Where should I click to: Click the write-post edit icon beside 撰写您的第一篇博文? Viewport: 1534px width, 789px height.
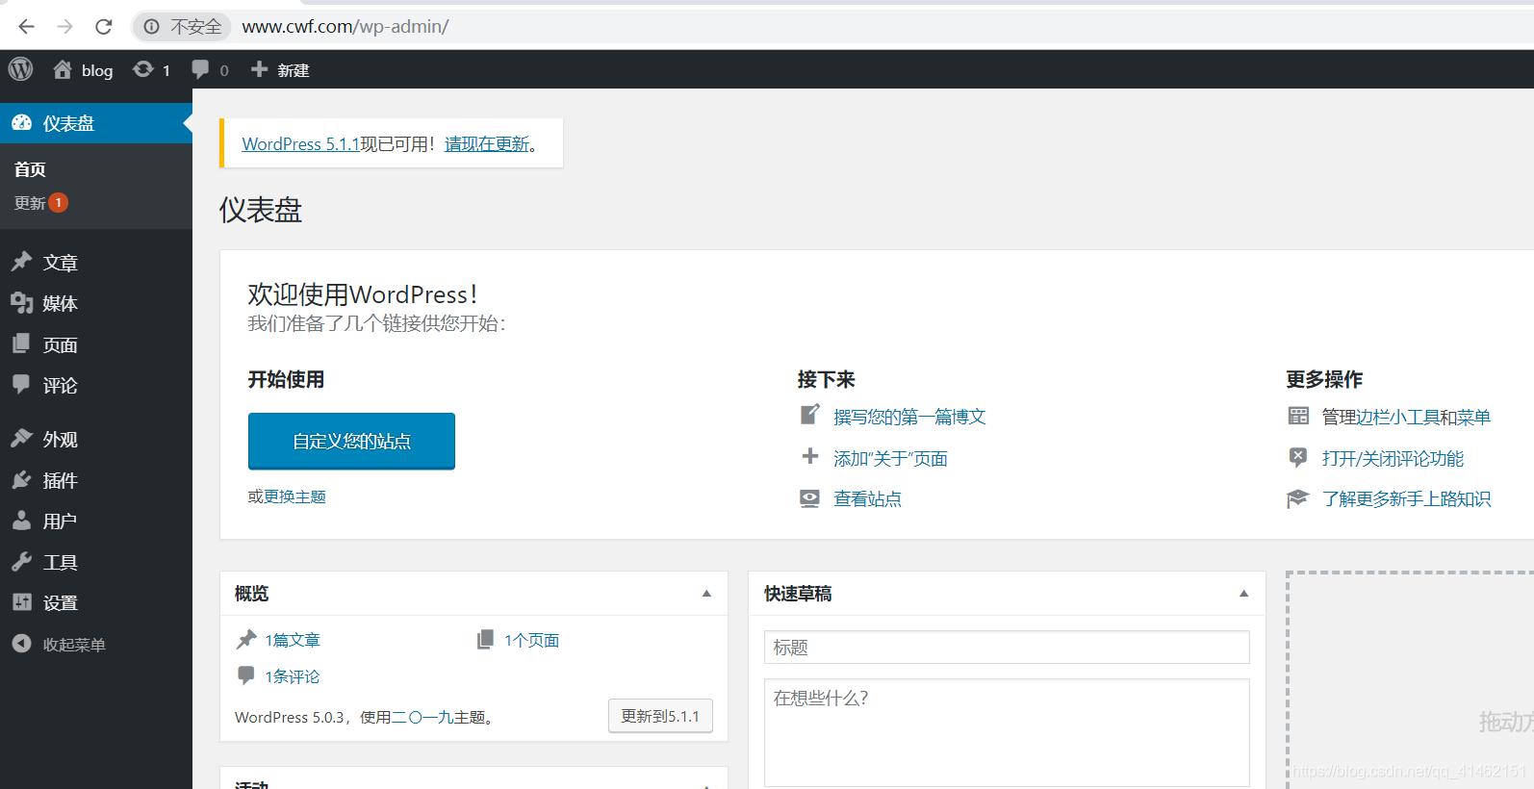click(810, 415)
